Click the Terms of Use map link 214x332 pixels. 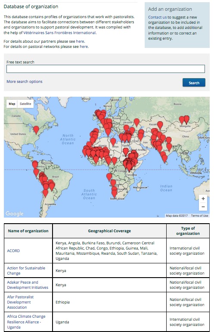pyautogui.click(x=199, y=215)
